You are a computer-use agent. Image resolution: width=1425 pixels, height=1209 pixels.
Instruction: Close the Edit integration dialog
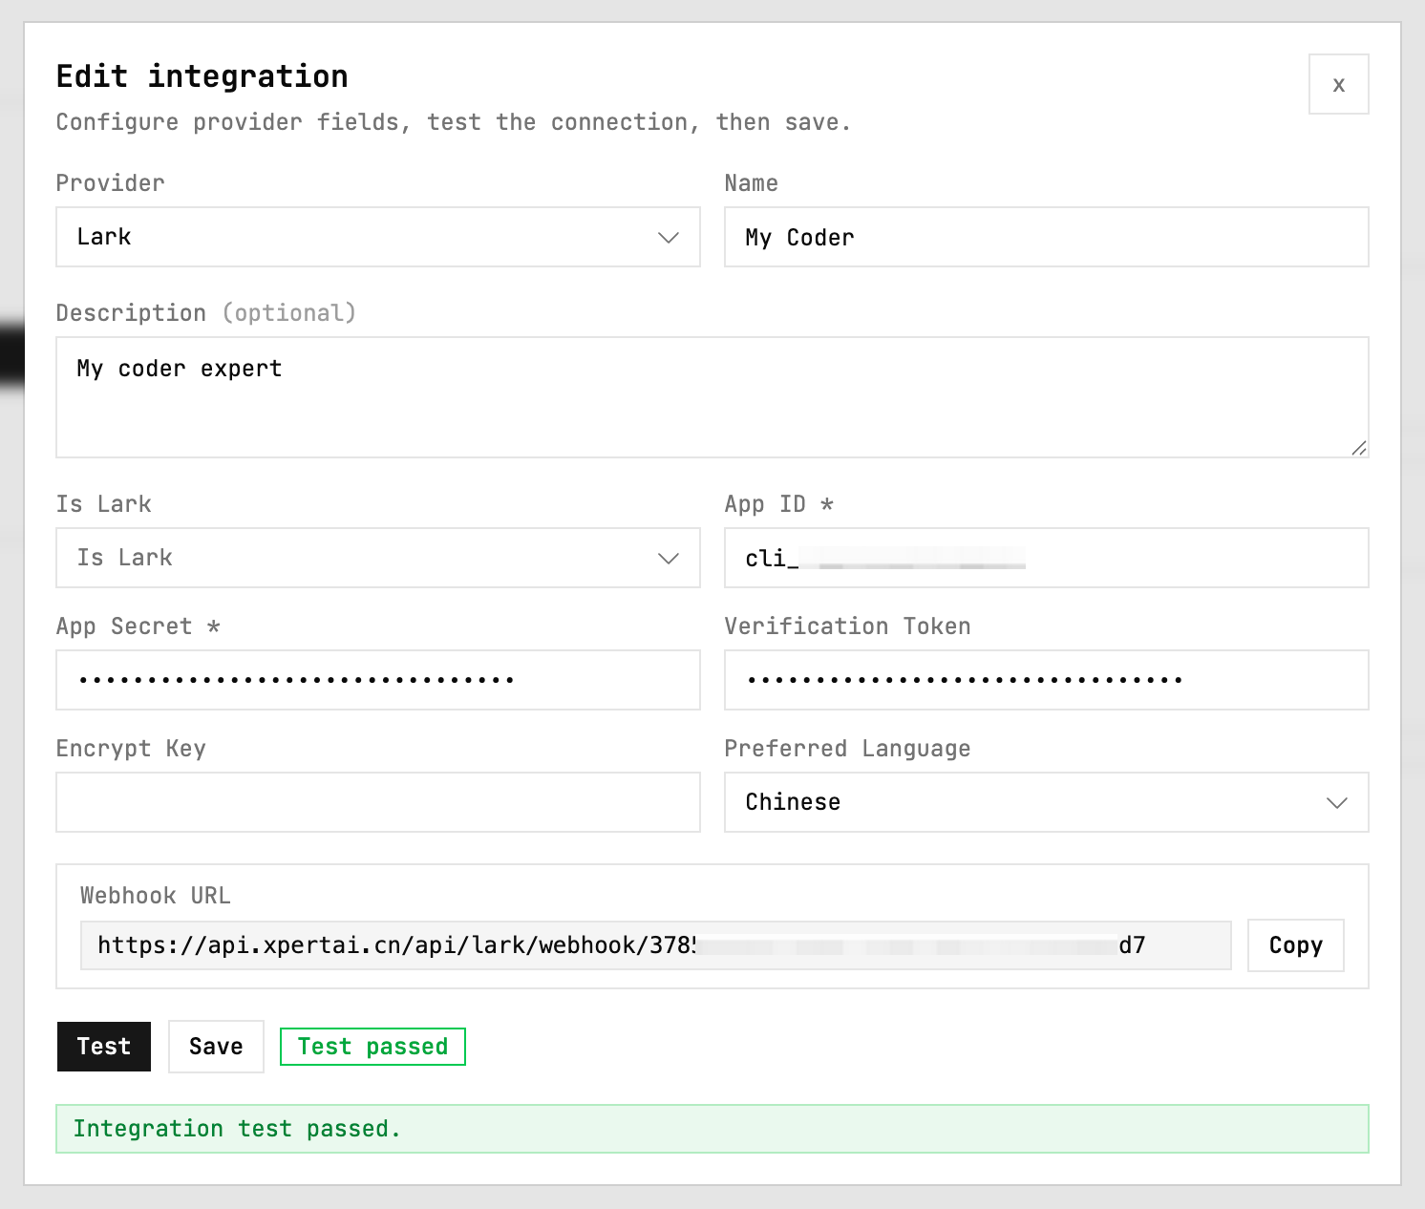point(1338,84)
